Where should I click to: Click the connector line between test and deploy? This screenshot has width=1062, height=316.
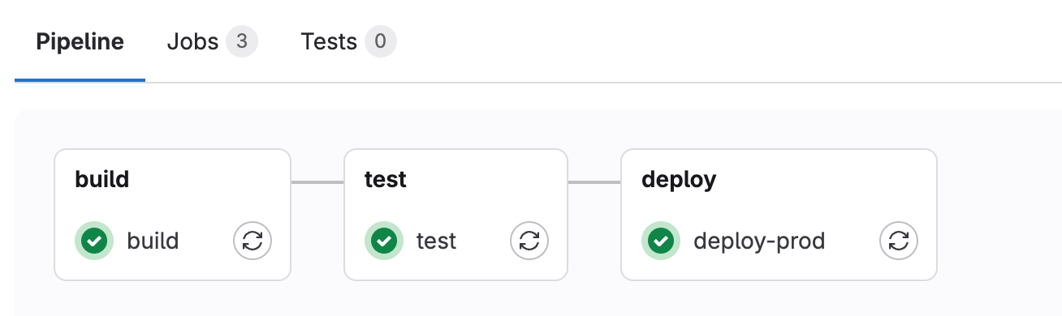594,182
